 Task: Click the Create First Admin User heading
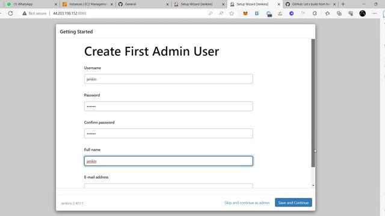(x=152, y=52)
